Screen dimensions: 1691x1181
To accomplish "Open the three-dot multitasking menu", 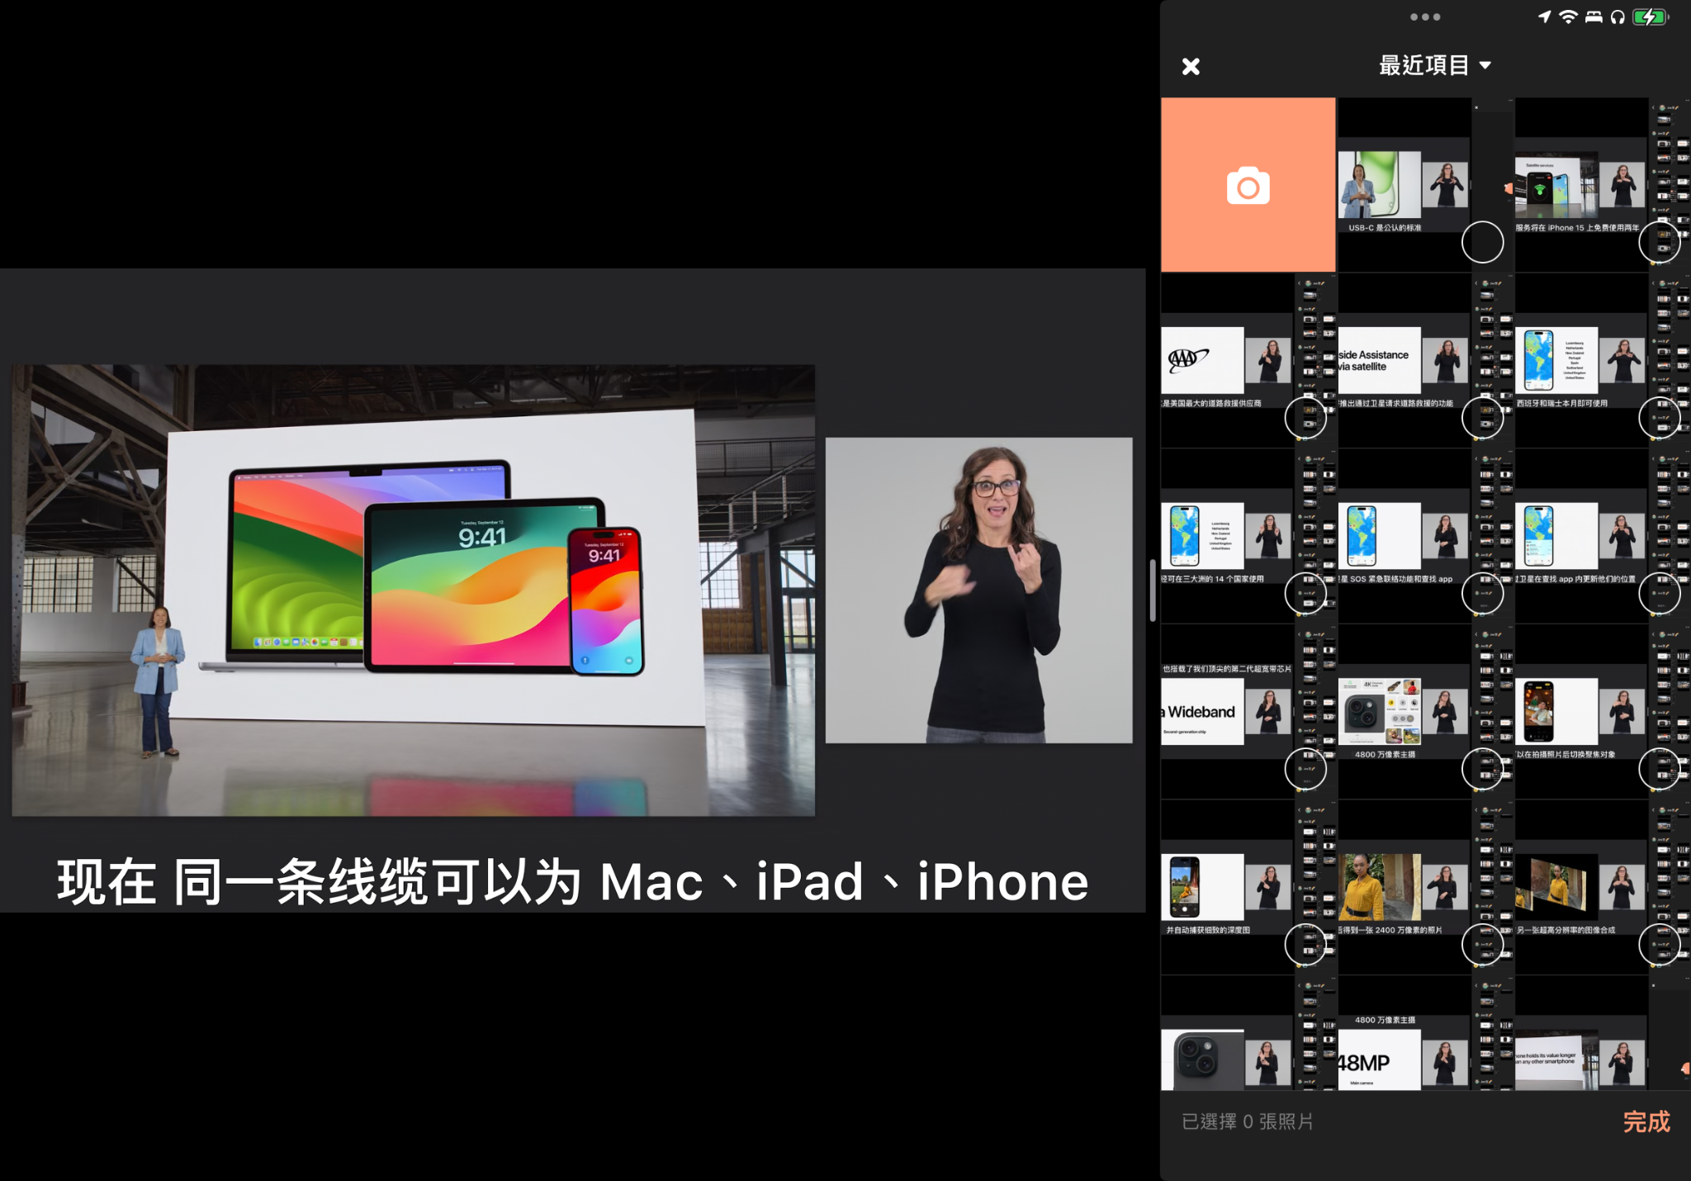I will 1425,17.
